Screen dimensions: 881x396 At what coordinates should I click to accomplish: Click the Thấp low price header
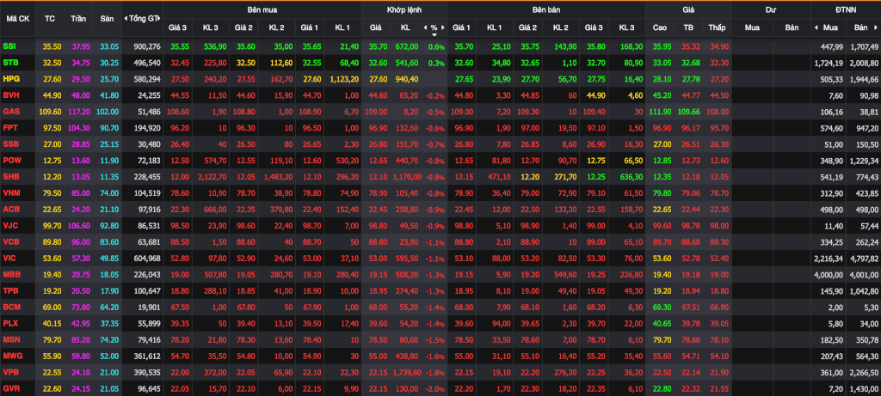point(717,27)
